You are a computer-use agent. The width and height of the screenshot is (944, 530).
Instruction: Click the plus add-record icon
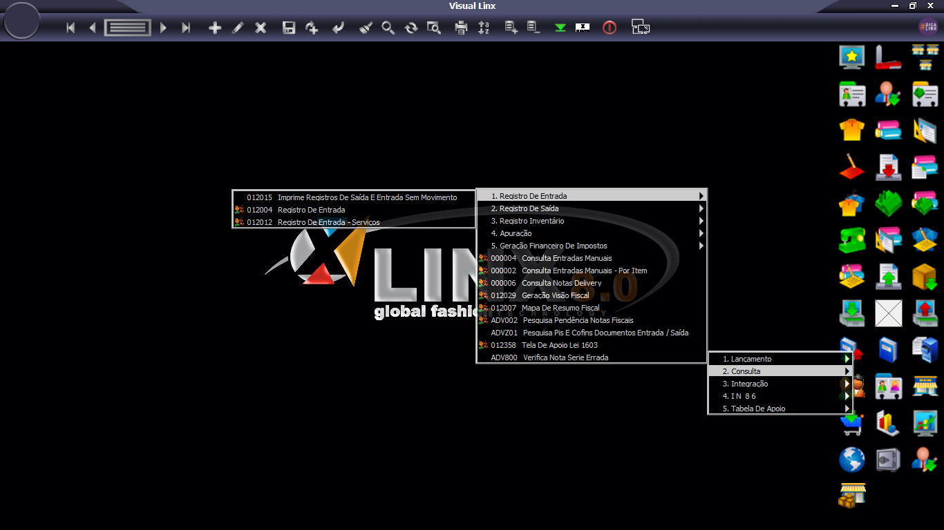215,28
